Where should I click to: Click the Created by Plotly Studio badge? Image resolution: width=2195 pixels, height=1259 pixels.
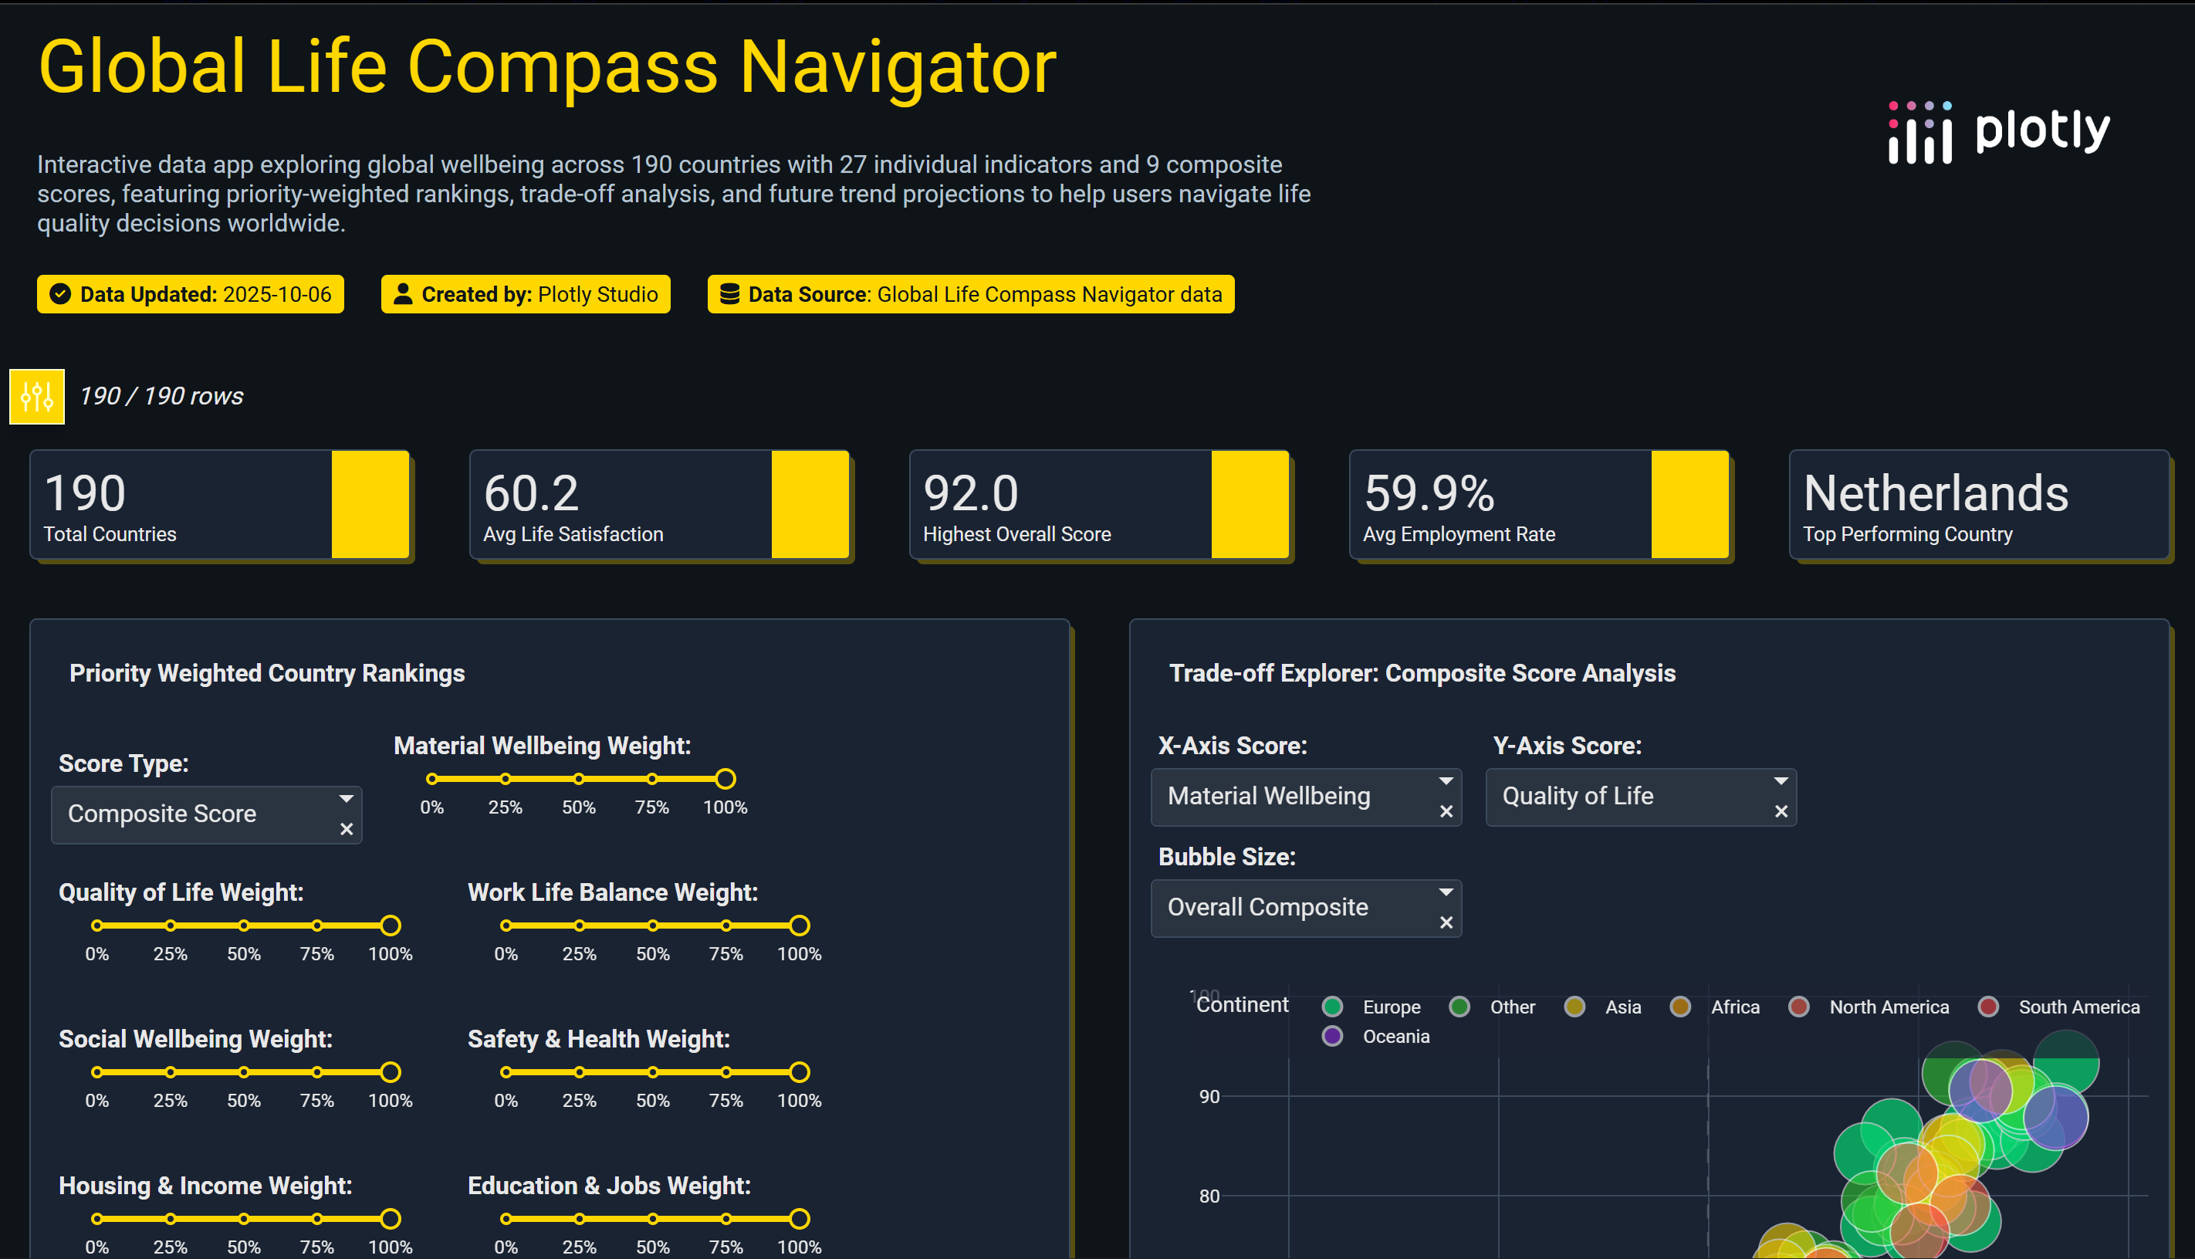tap(525, 294)
